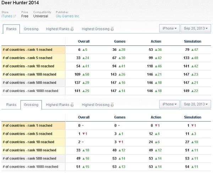This screenshot has width=213, height=173.
Task: Click Ranks Games rank 1 value 36
Action: click(114, 50)
